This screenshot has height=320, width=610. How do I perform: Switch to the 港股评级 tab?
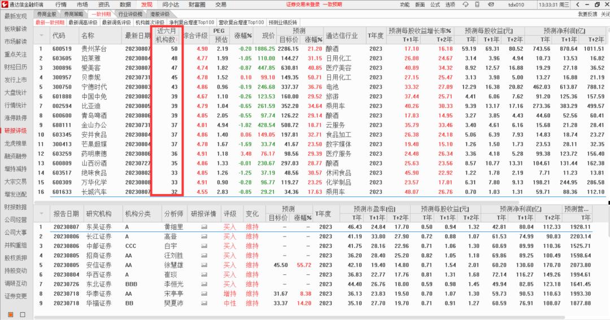click(x=160, y=14)
